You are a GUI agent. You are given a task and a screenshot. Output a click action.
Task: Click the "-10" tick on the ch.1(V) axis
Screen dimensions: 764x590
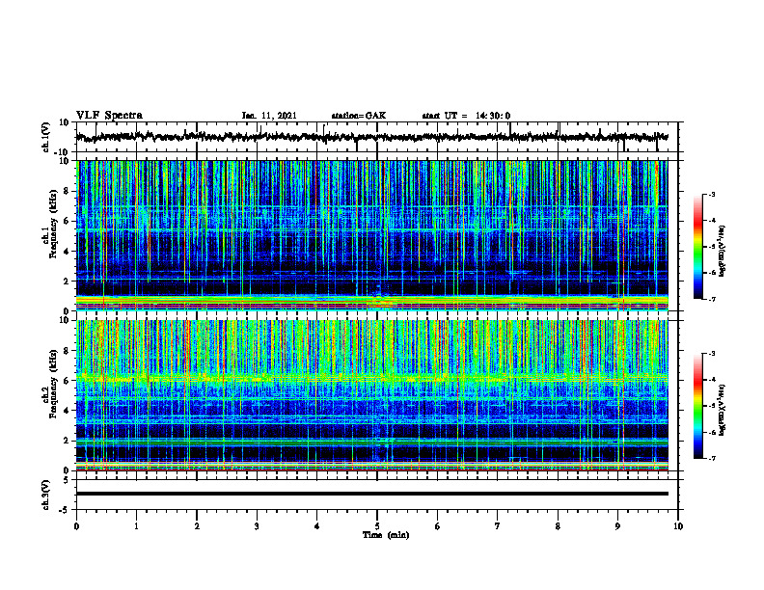pos(63,152)
